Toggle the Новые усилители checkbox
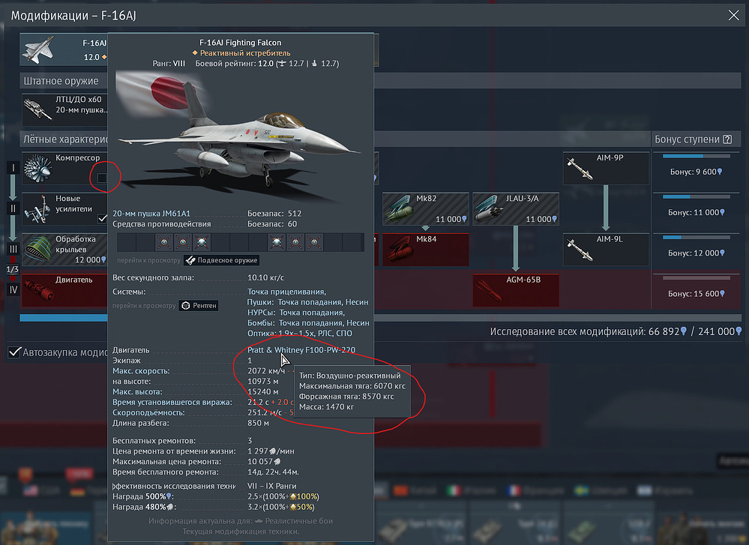The image size is (749, 545). 103,218
